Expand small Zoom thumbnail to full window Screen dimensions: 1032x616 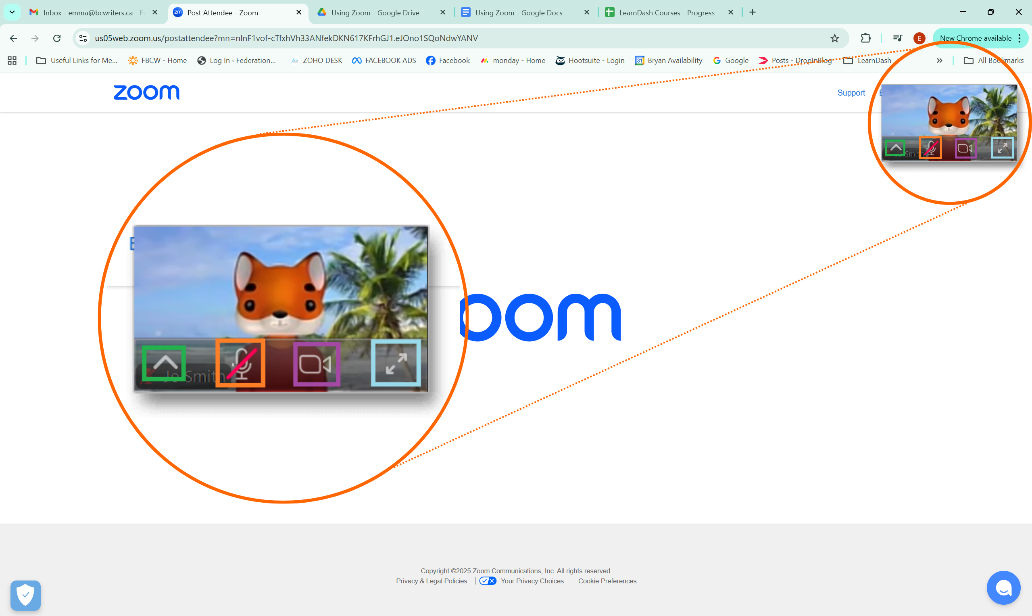(x=1002, y=148)
